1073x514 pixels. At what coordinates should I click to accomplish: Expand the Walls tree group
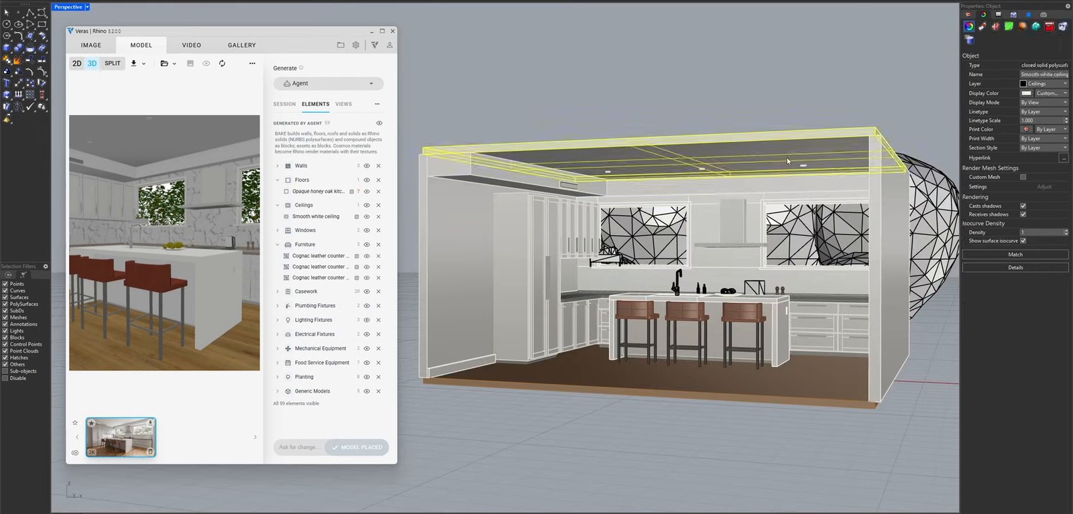[x=278, y=166]
